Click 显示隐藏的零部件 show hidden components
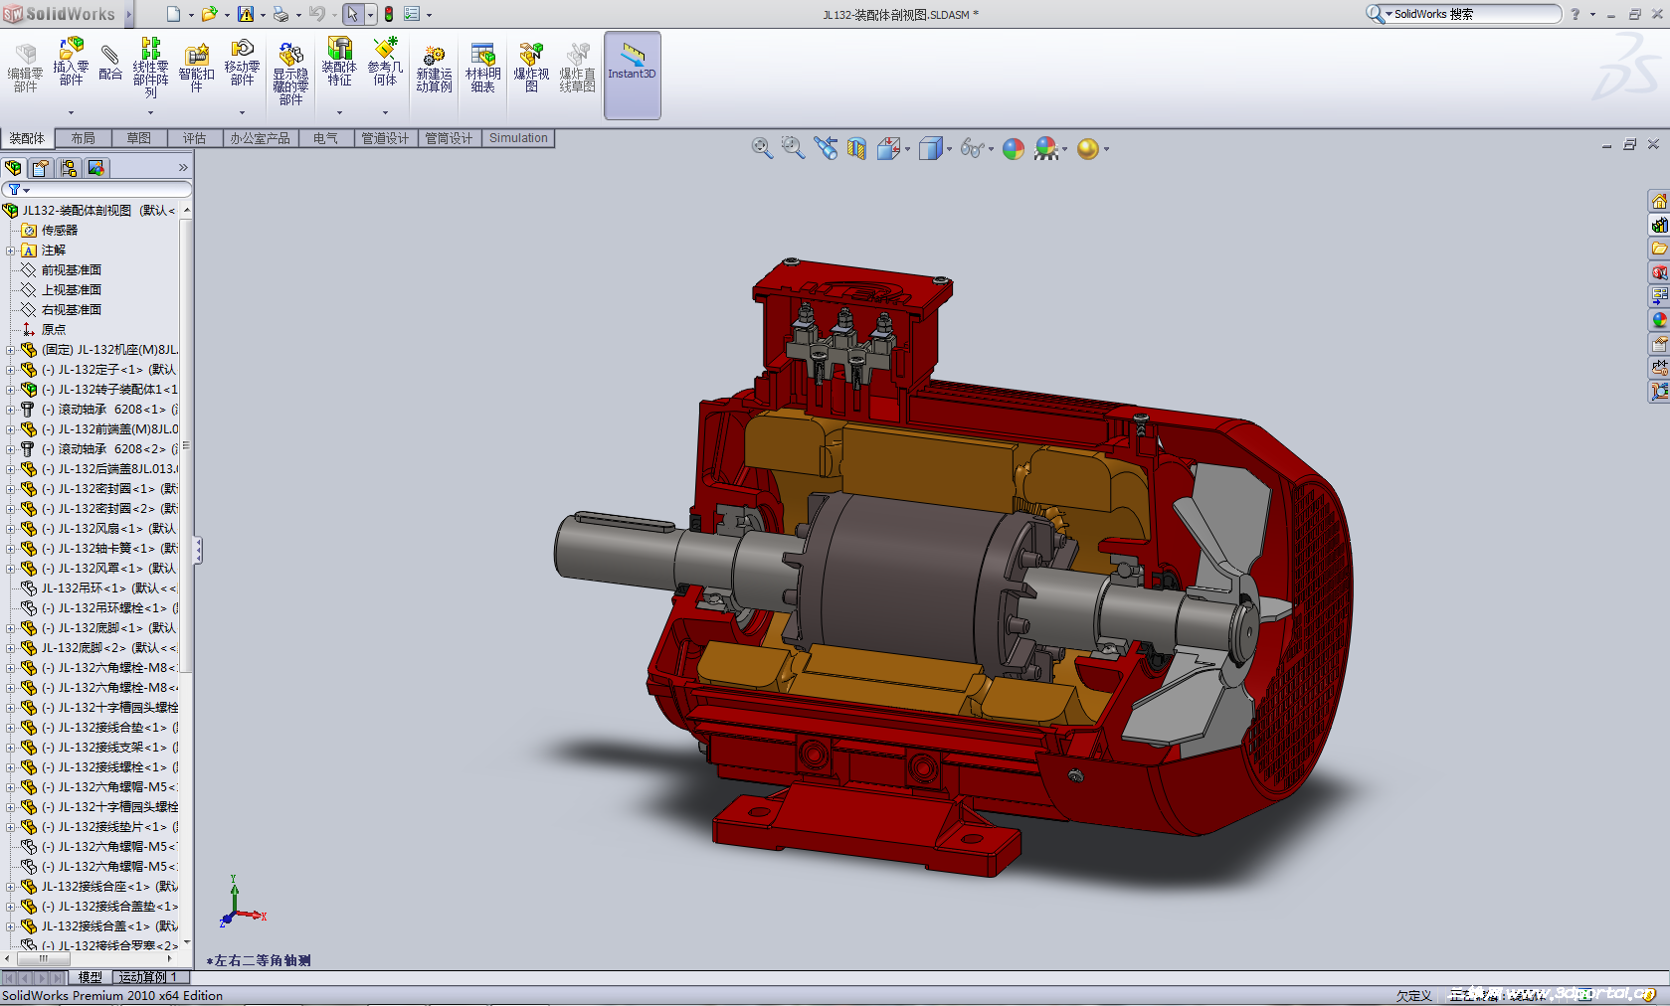The image size is (1670, 1006). click(x=290, y=73)
